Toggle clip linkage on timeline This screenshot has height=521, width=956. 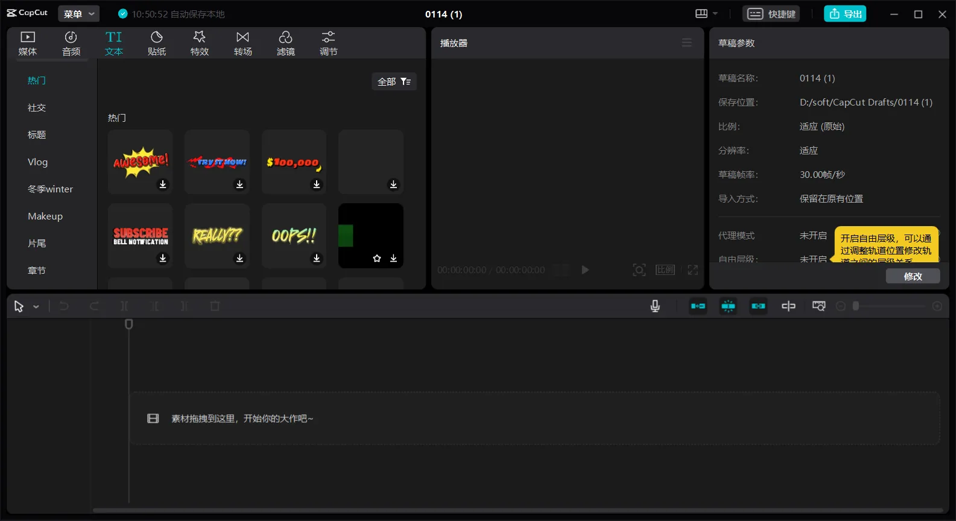[x=758, y=306]
